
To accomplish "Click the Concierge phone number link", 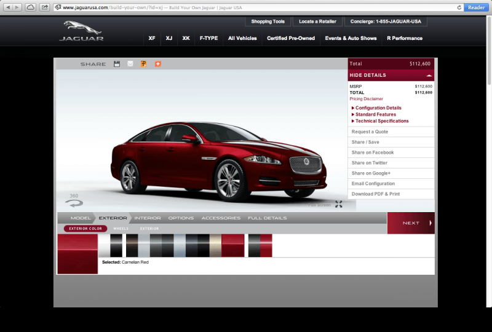I will (x=386, y=22).
